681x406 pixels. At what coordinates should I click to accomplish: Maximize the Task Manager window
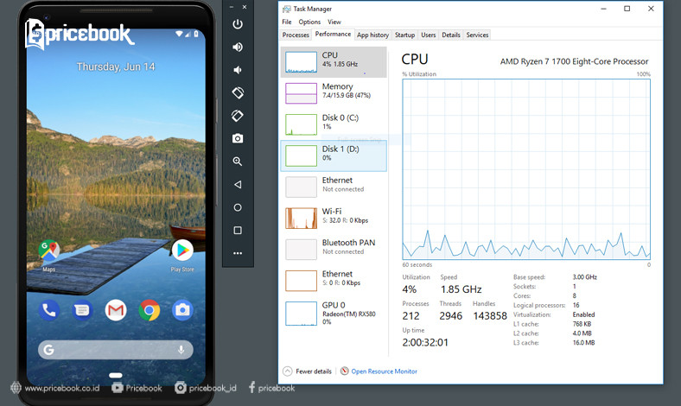pos(627,9)
